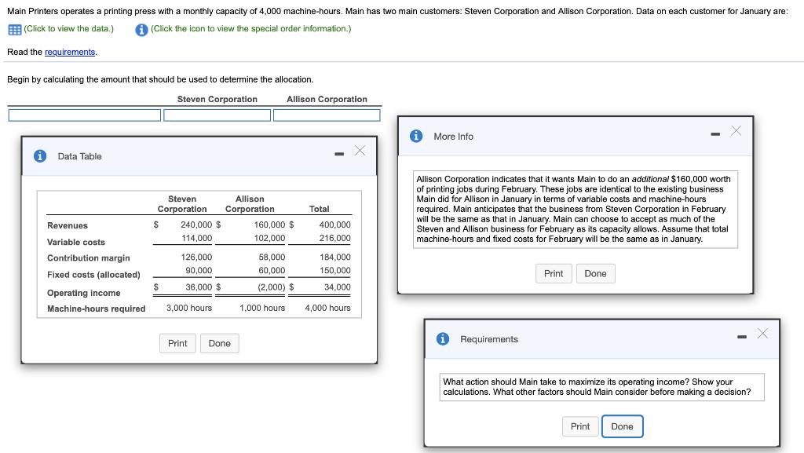
Task: Click Done in the Requirements dialog
Action: (x=622, y=426)
